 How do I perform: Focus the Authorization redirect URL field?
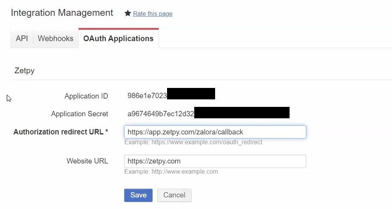click(x=215, y=132)
